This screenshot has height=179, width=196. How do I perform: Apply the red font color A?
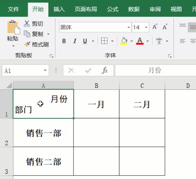click(x=140, y=41)
